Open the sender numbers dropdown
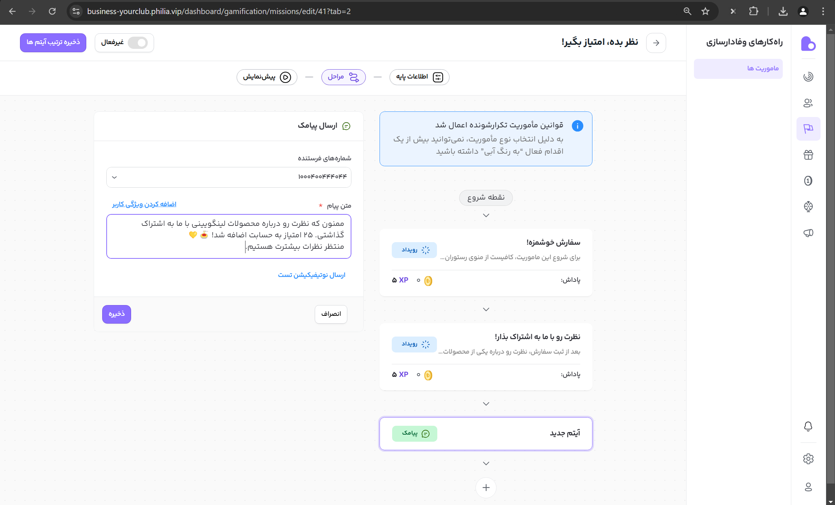Image resolution: width=835 pixels, height=505 pixels. tap(228, 177)
